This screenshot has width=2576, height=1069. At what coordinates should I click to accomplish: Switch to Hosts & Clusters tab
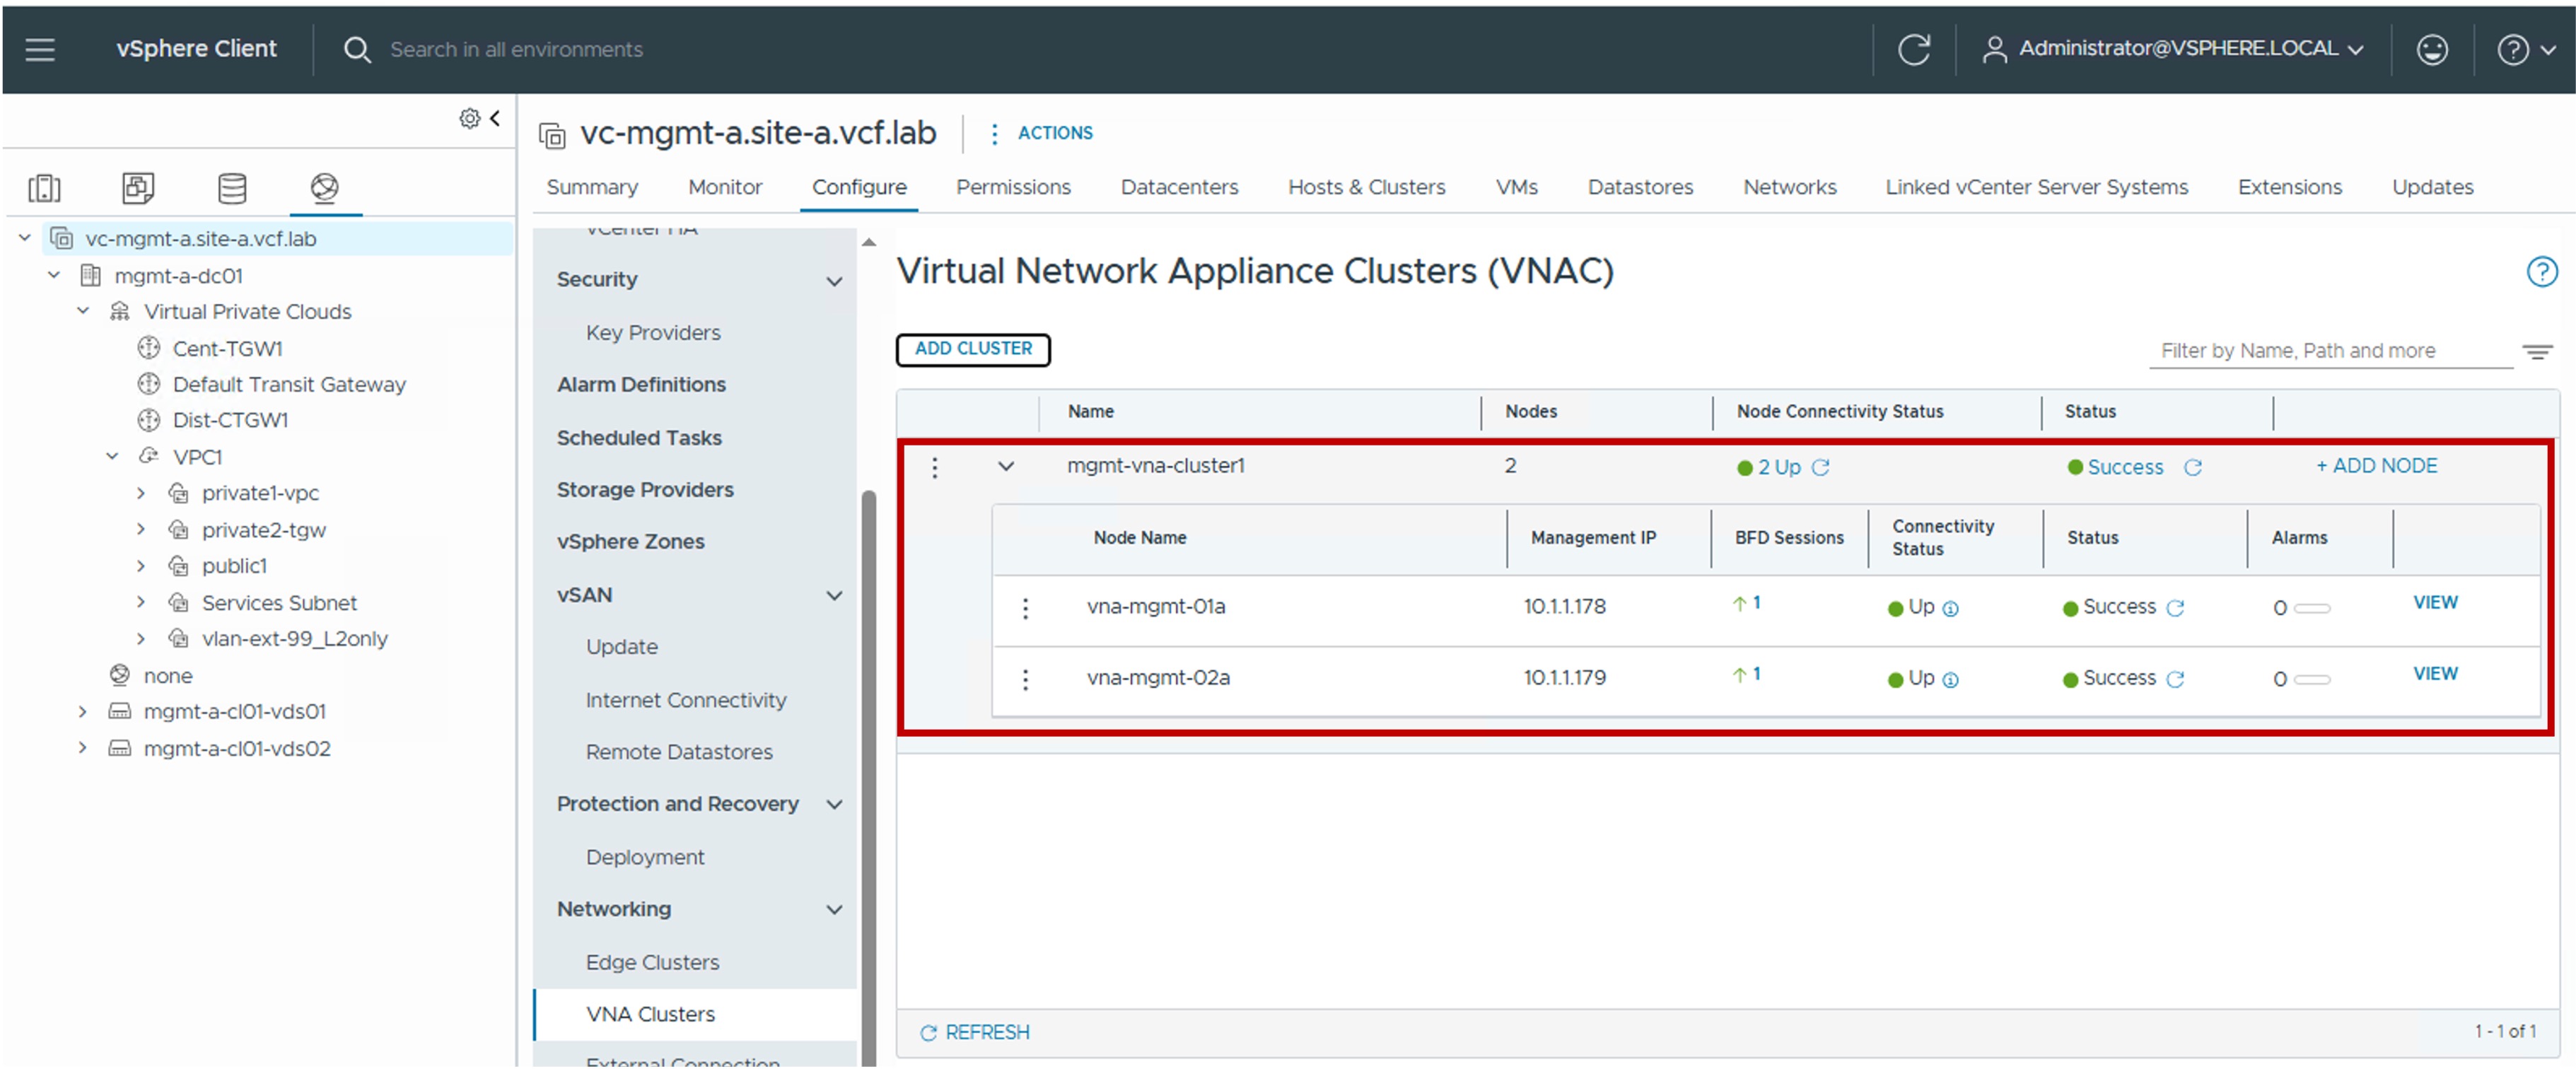pos(1366,187)
